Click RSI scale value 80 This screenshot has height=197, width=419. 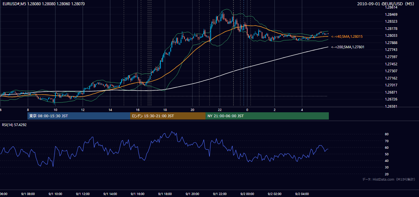point(387,134)
